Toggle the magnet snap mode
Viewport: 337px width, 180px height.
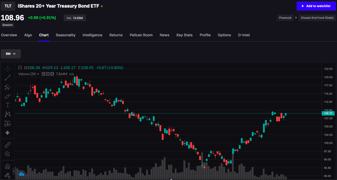pyautogui.click(x=8, y=167)
